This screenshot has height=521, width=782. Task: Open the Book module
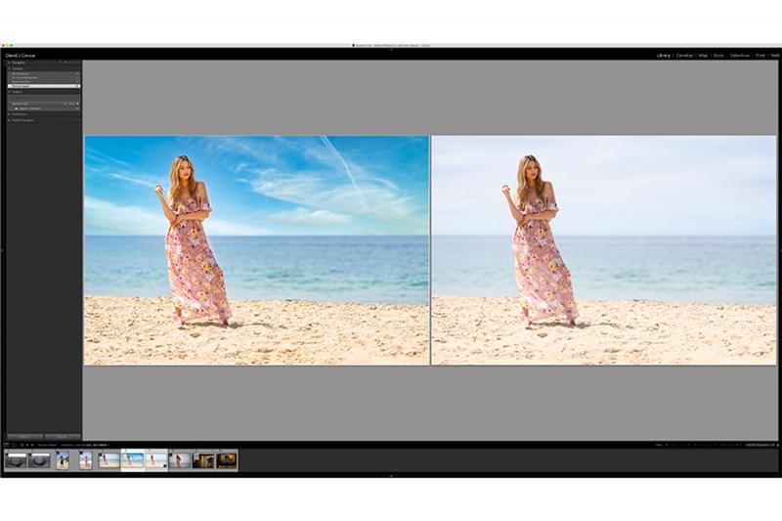718,56
